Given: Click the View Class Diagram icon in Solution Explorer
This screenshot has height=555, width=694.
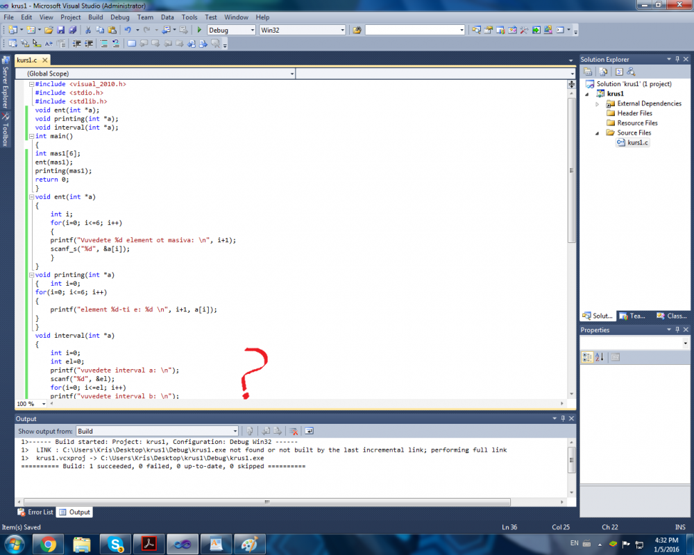Looking at the screenshot, I should [632, 71].
